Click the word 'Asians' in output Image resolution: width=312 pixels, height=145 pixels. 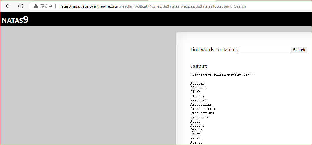tap(196, 138)
